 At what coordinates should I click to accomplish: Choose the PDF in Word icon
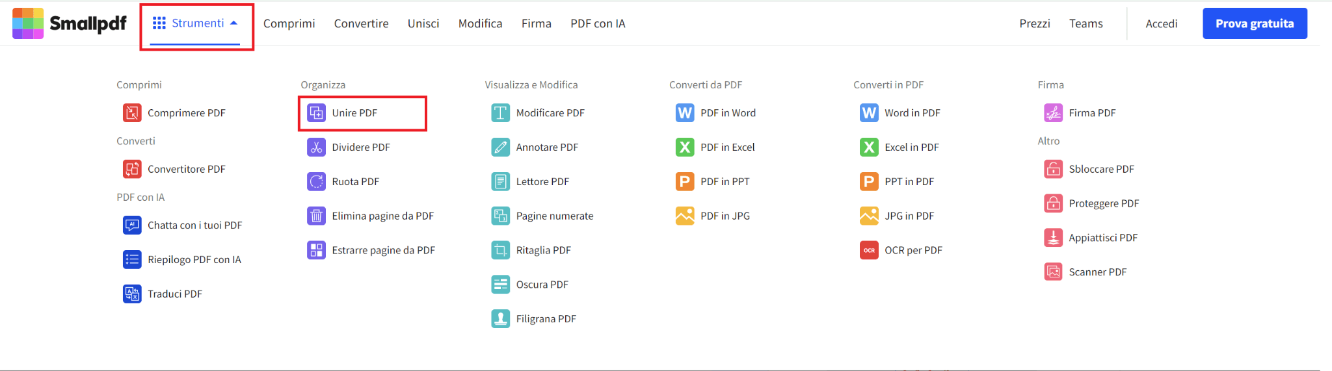[685, 113]
